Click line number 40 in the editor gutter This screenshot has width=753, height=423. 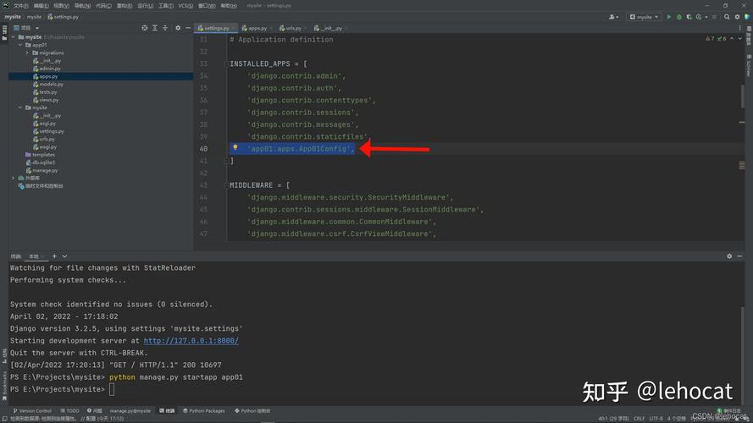coord(203,149)
